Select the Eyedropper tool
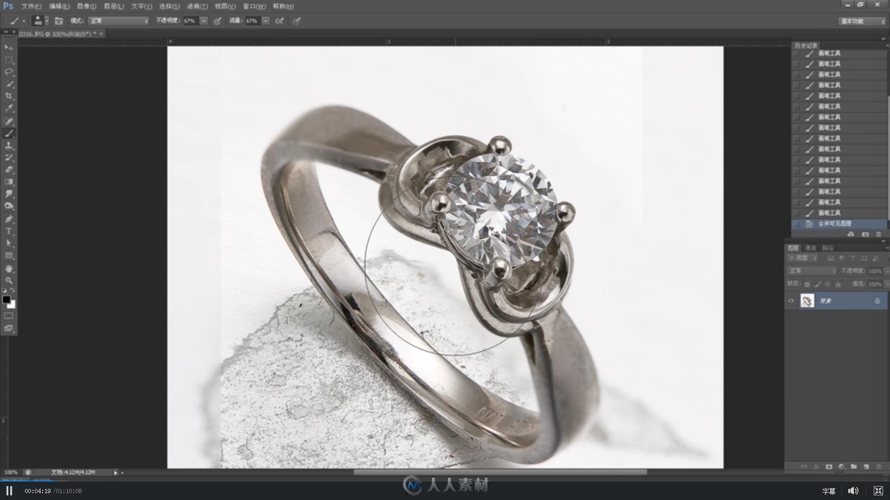Viewport: 890px width, 500px height. [x=9, y=108]
